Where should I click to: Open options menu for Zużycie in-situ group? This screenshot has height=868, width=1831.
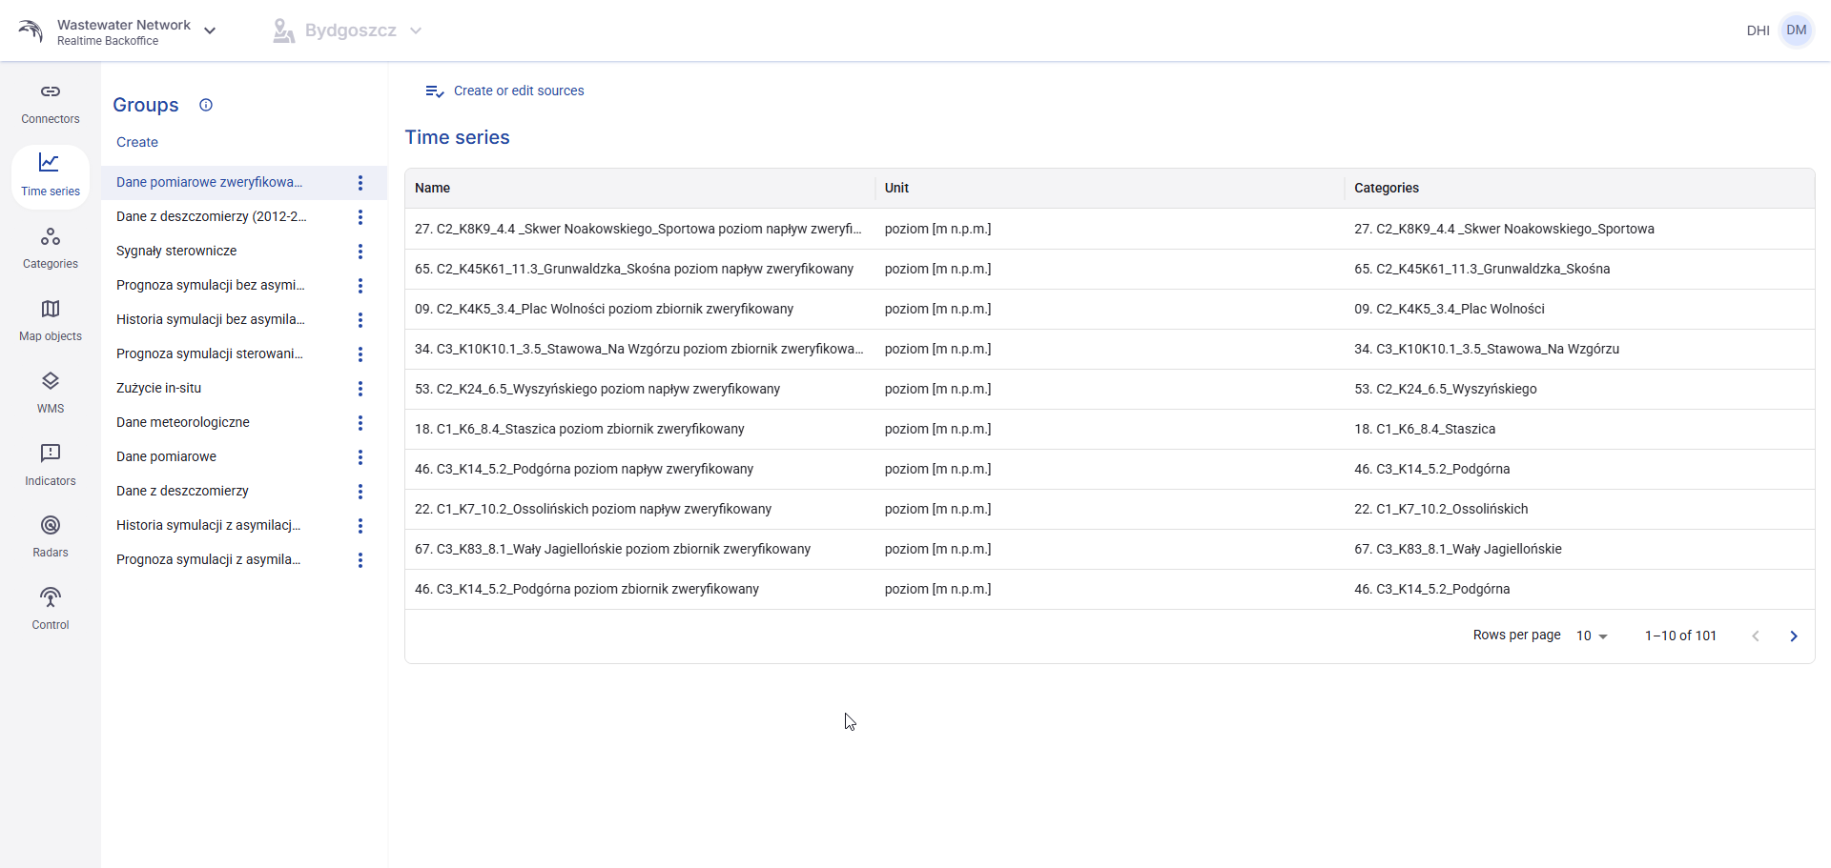(360, 389)
